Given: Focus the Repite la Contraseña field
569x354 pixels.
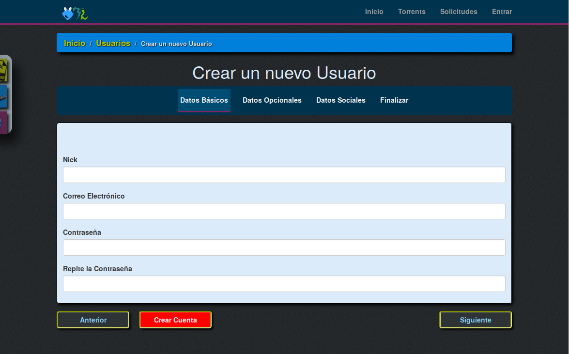Looking at the screenshot, I should 284,284.
